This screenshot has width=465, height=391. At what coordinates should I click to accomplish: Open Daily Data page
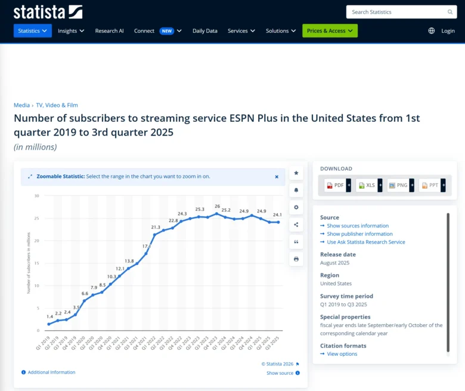(205, 30)
